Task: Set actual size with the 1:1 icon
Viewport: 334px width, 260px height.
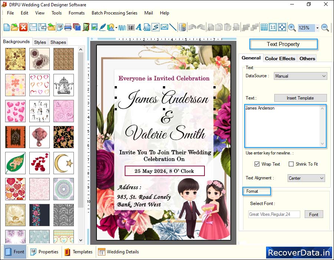Action: click(x=273, y=27)
